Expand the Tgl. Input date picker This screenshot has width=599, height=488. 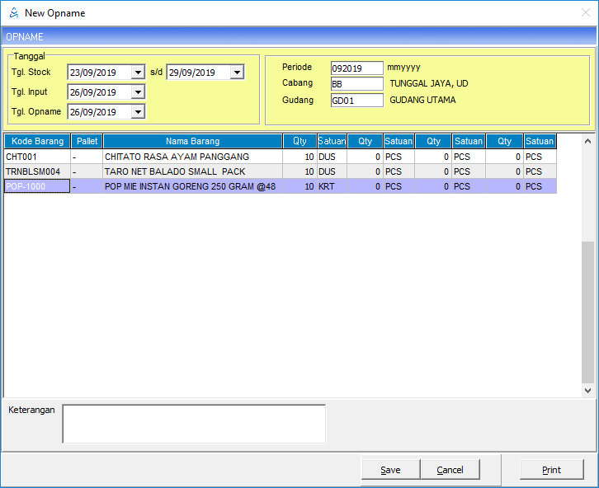tap(138, 92)
